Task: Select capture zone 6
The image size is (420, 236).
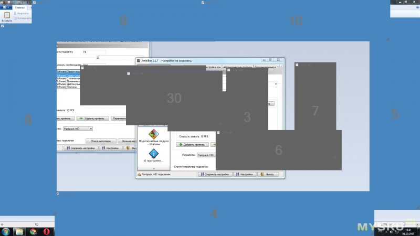Action: 279,150
